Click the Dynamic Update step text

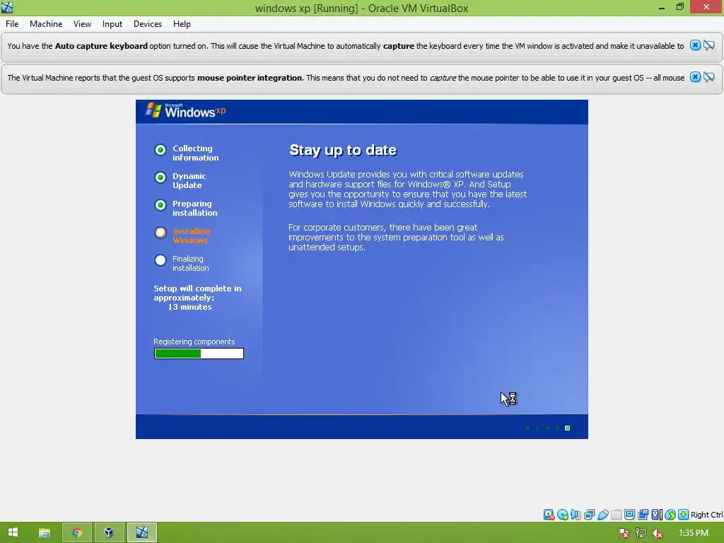click(189, 180)
